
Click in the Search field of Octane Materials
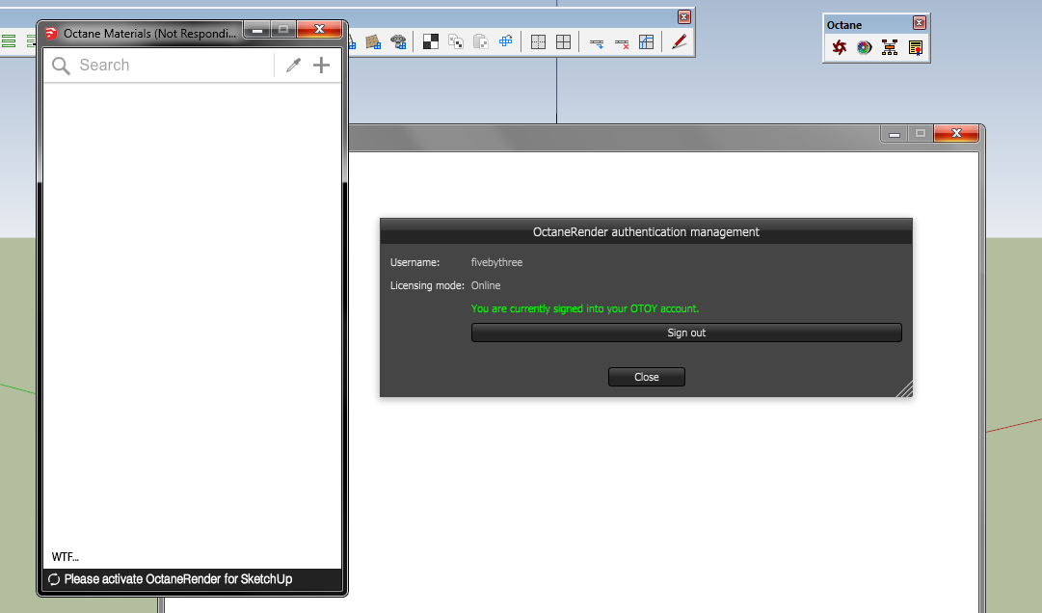(174, 66)
